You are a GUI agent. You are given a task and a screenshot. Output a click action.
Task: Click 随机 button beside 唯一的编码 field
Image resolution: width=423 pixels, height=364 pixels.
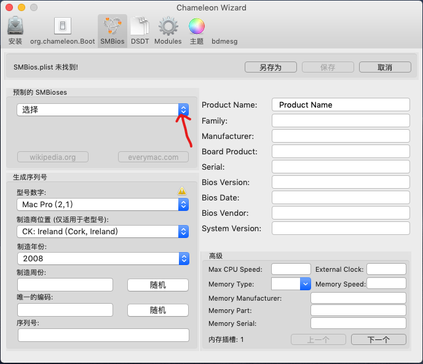[x=158, y=311]
